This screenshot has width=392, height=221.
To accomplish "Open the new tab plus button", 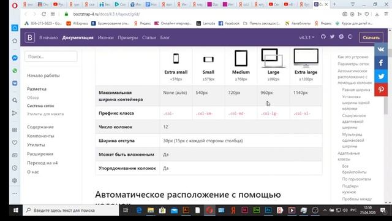I will coord(334,4).
